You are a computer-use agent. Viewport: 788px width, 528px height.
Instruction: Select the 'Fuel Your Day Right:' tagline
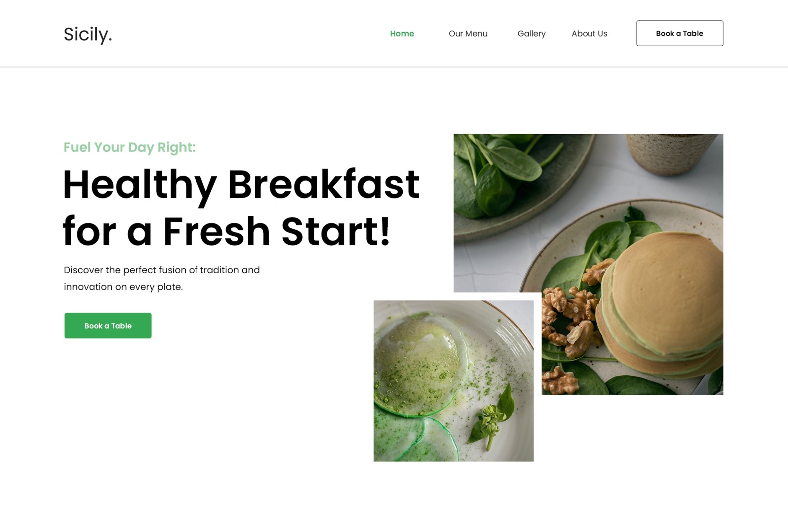(130, 148)
